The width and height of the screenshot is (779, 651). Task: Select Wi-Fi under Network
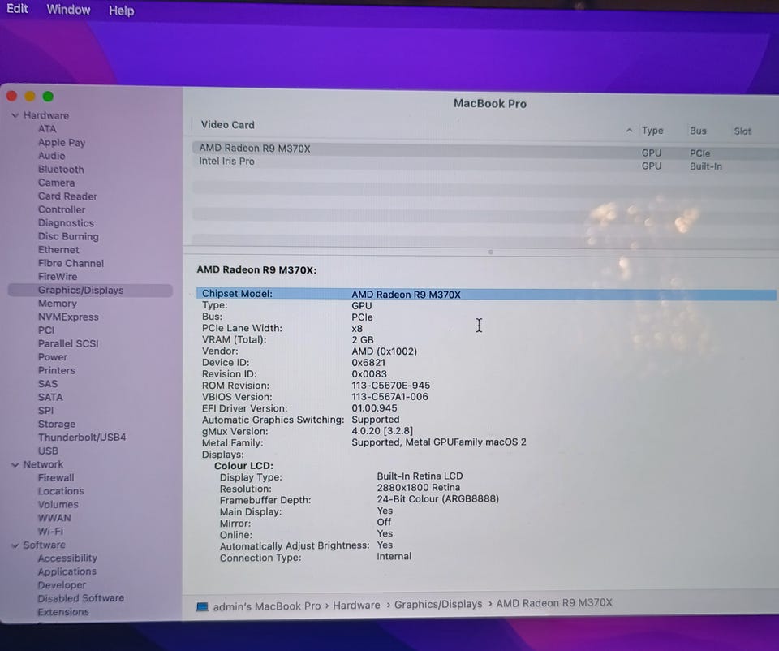pyautogui.click(x=50, y=531)
